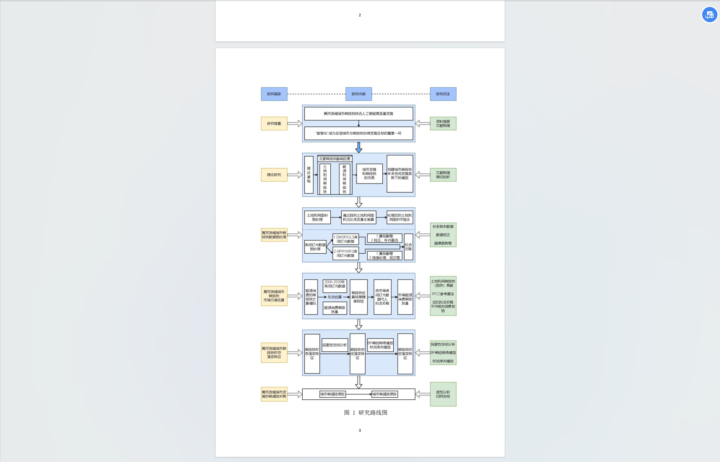Image resolution: width=720 pixels, height=462 pixels.
Task: Click '能源消费的碳排放计算模拟' box
Action: [311, 297]
